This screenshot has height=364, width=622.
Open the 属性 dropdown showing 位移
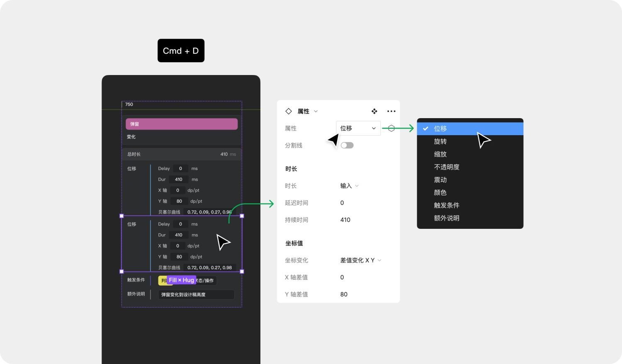[358, 128]
